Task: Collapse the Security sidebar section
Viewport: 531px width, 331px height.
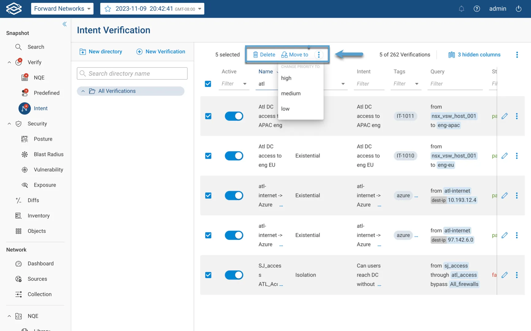Action: click(x=9, y=124)
